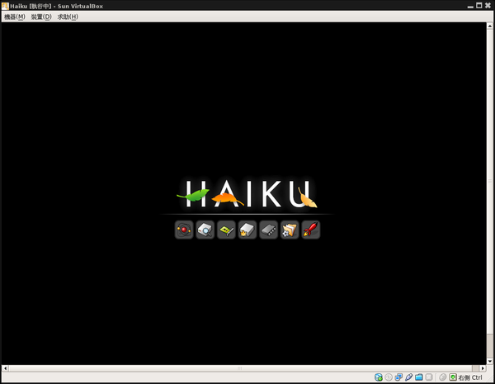Click the vertical scrollbar down arrow
Image resolution: width=495 pixels, height=384 pixels.
click(x=489, y=361)
